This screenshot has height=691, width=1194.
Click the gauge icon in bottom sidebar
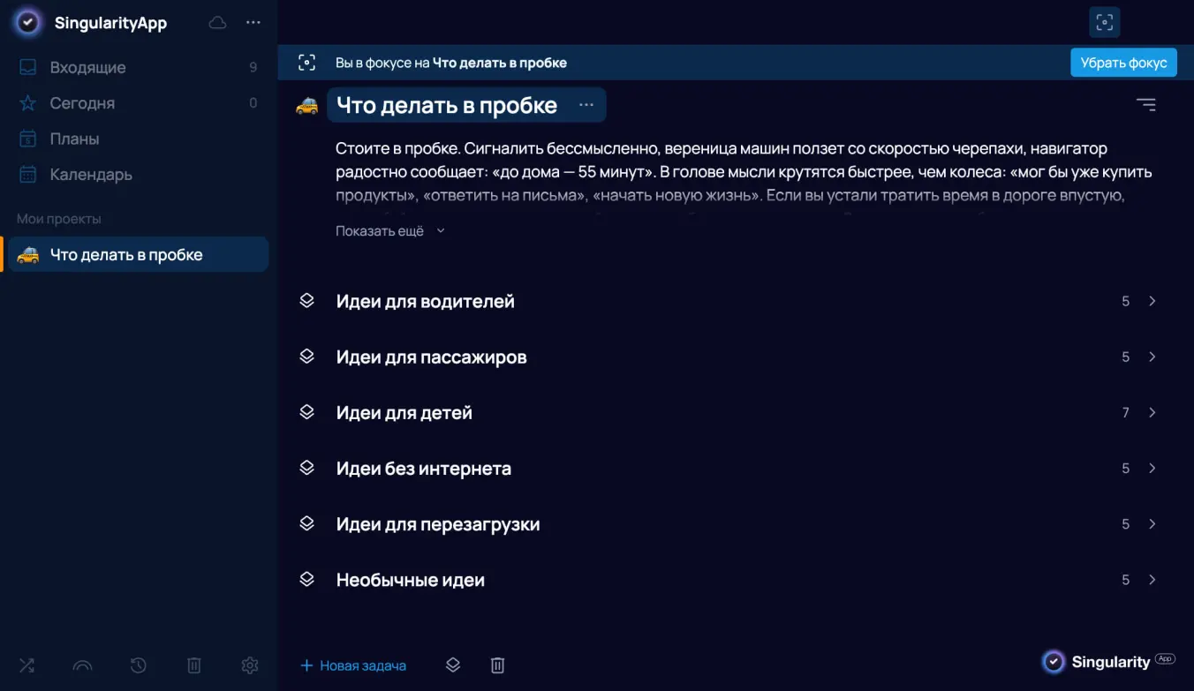(x=82, y=665)
